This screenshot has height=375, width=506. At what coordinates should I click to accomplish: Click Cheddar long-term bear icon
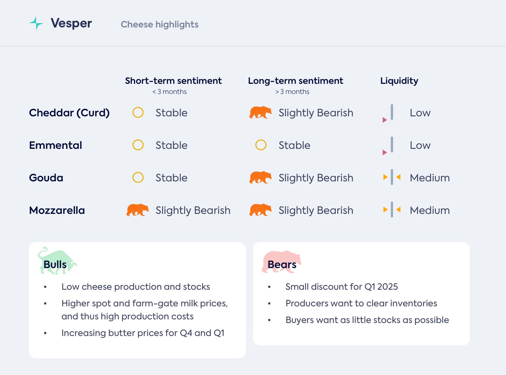click(x=260, y=113)
